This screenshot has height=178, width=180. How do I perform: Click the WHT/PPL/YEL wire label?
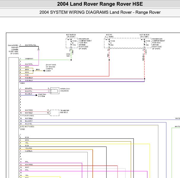(x=31, y=45)
